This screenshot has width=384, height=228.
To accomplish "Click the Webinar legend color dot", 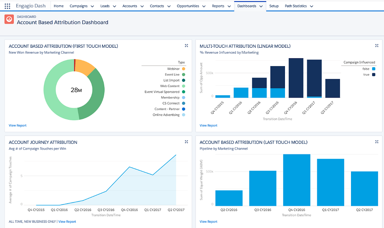I will tap(183, 69).
